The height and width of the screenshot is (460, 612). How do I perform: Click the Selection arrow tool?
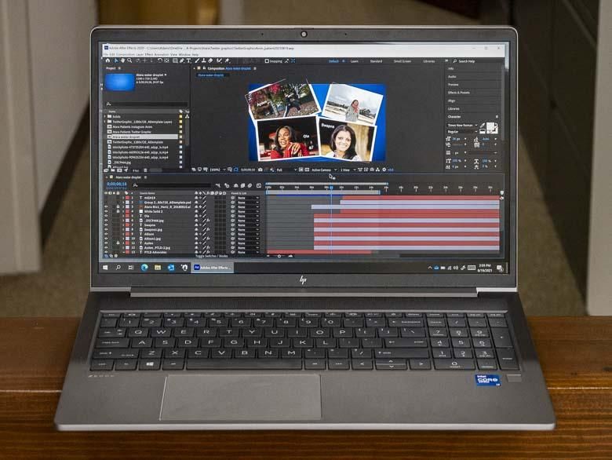116,61
